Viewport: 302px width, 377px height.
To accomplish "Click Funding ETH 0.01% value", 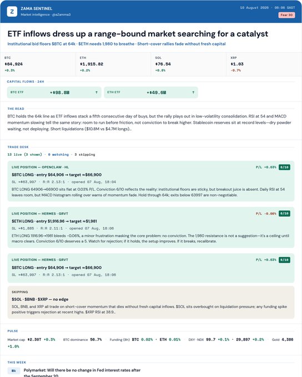I will coord(175,339).
